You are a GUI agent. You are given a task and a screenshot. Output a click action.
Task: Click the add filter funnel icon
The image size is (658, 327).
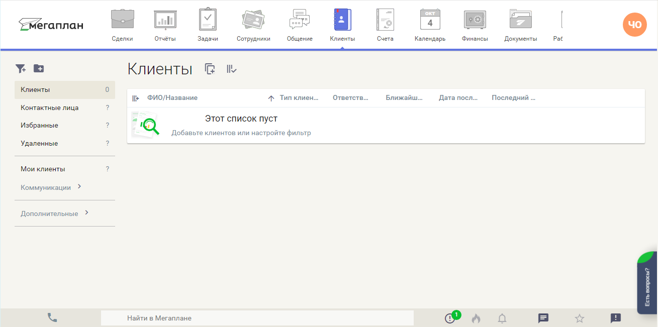pyautogui.click(x=20, y=68)
